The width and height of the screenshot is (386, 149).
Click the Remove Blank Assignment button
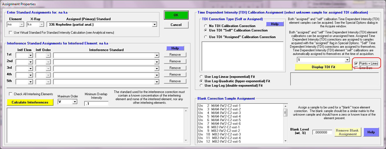coord(348,132)
